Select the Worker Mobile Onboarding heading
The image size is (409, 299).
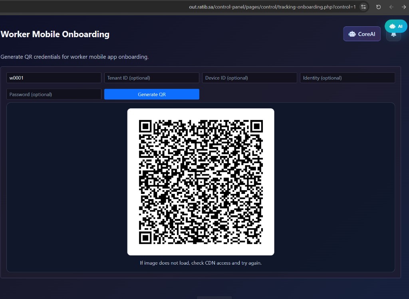55,34
